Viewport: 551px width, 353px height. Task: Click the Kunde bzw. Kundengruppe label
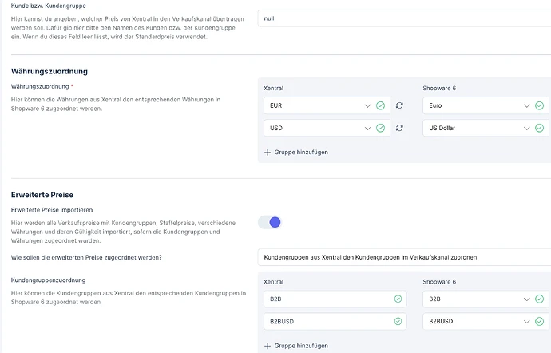48,6
